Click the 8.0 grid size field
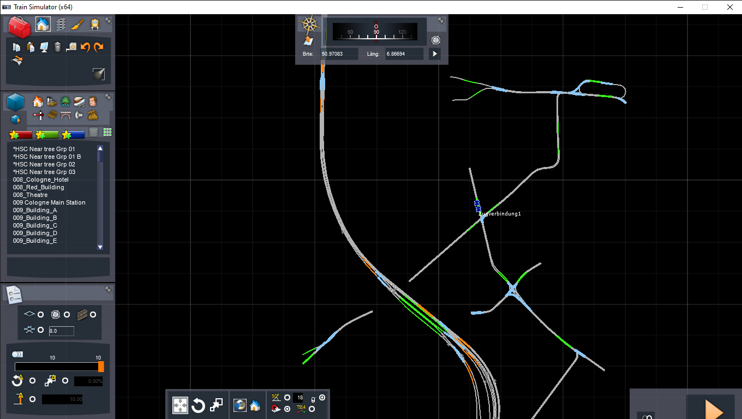This screenshot has height=419, width=742. (61, 331)
